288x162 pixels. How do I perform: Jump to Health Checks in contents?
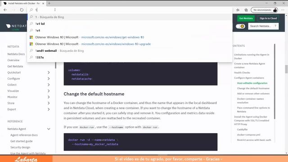[242, 72]
